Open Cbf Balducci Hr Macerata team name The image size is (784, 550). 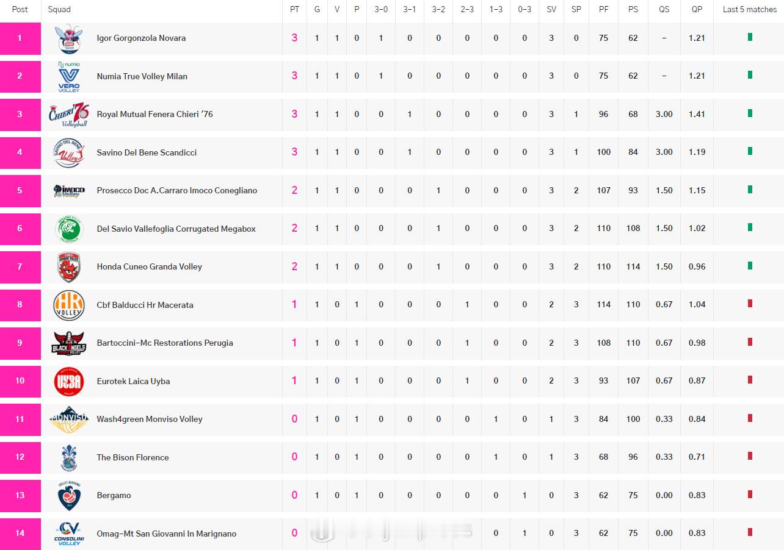[145, 305]
